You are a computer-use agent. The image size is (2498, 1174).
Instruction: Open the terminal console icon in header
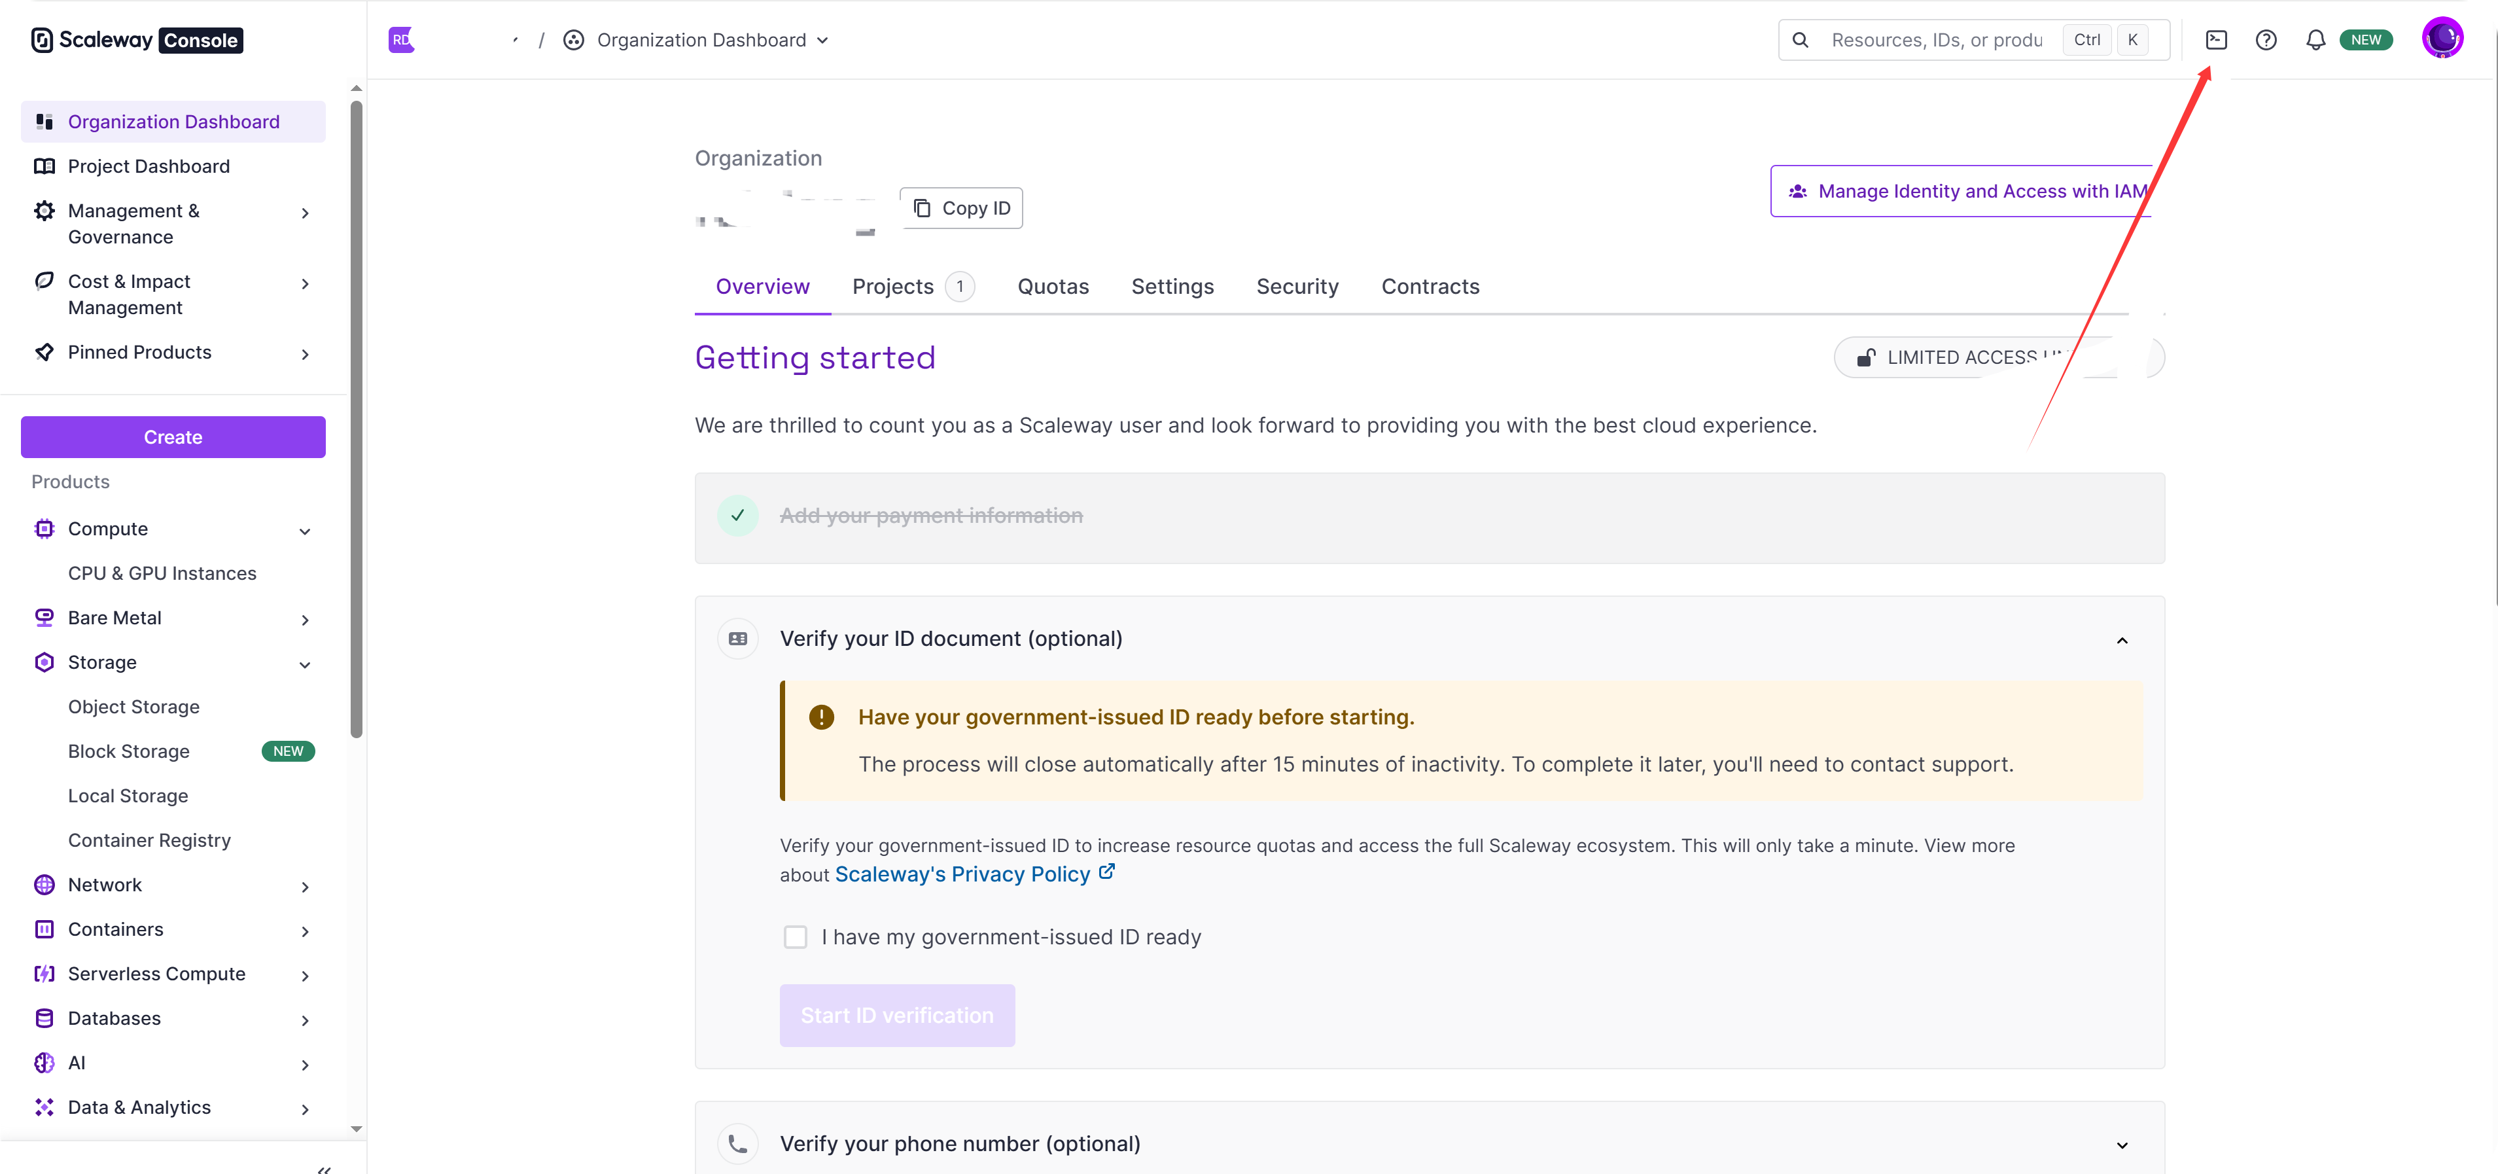click(2216, 40)
